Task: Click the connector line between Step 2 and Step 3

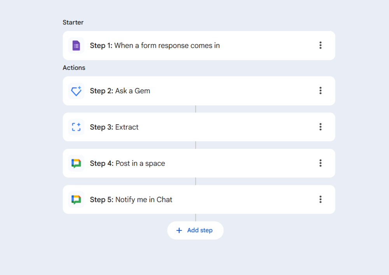Action: click(x=196, y=109)
